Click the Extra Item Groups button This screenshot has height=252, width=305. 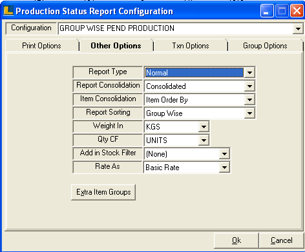click(103, 192)
